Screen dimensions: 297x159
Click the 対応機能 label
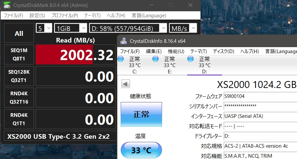point(211,156)
